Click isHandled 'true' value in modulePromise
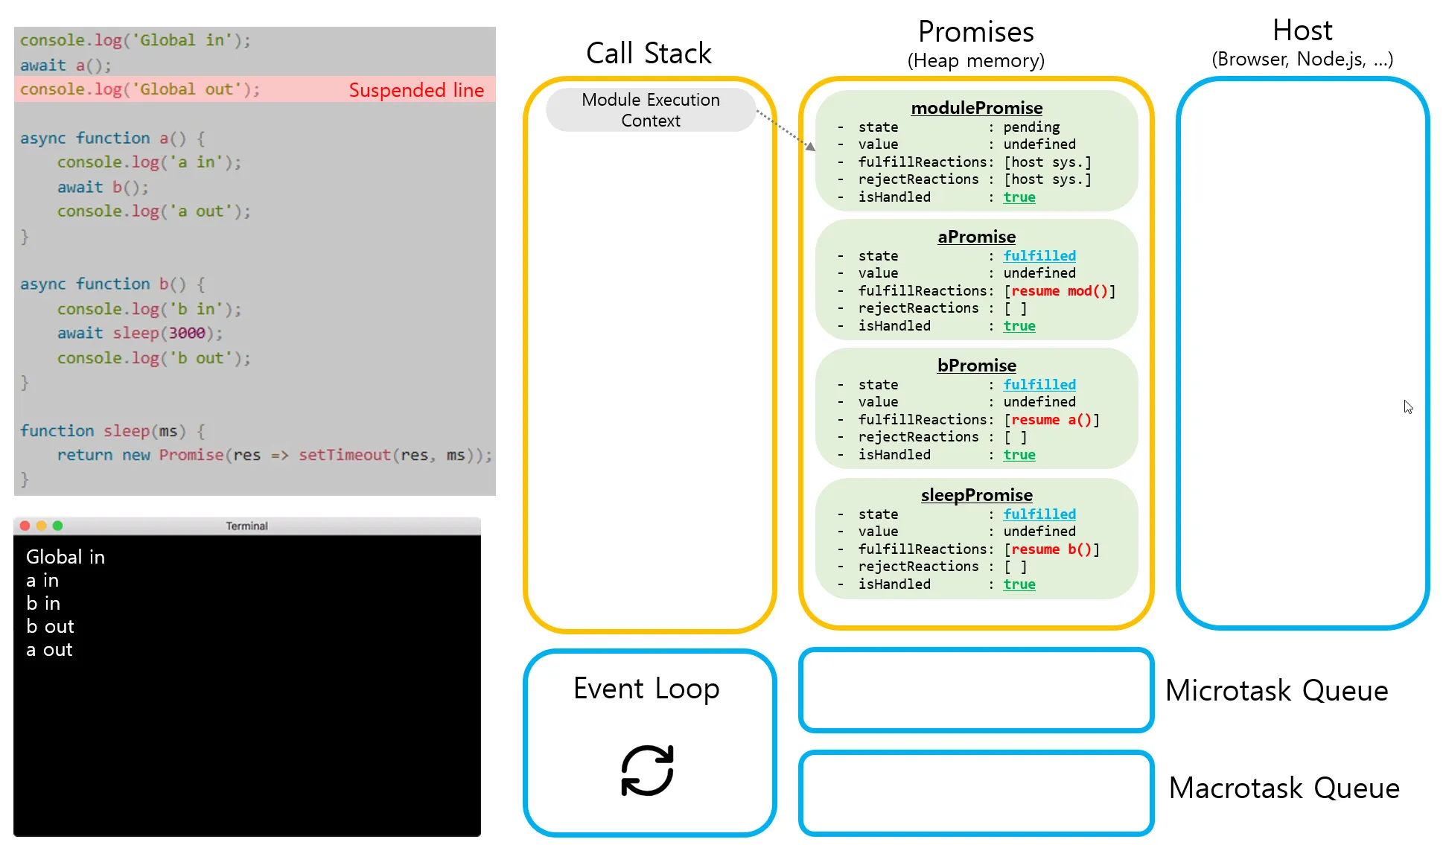 click(x=1019, y=197)
